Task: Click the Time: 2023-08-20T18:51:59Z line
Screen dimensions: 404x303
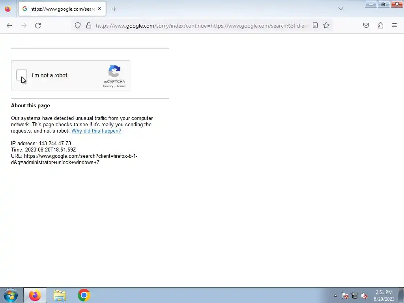Action: click(x=43, y=150)
